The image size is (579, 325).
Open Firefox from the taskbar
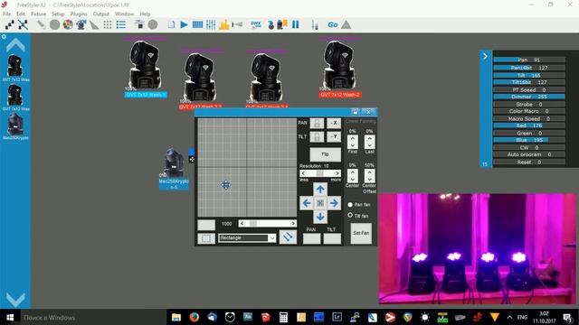point(194,317)
